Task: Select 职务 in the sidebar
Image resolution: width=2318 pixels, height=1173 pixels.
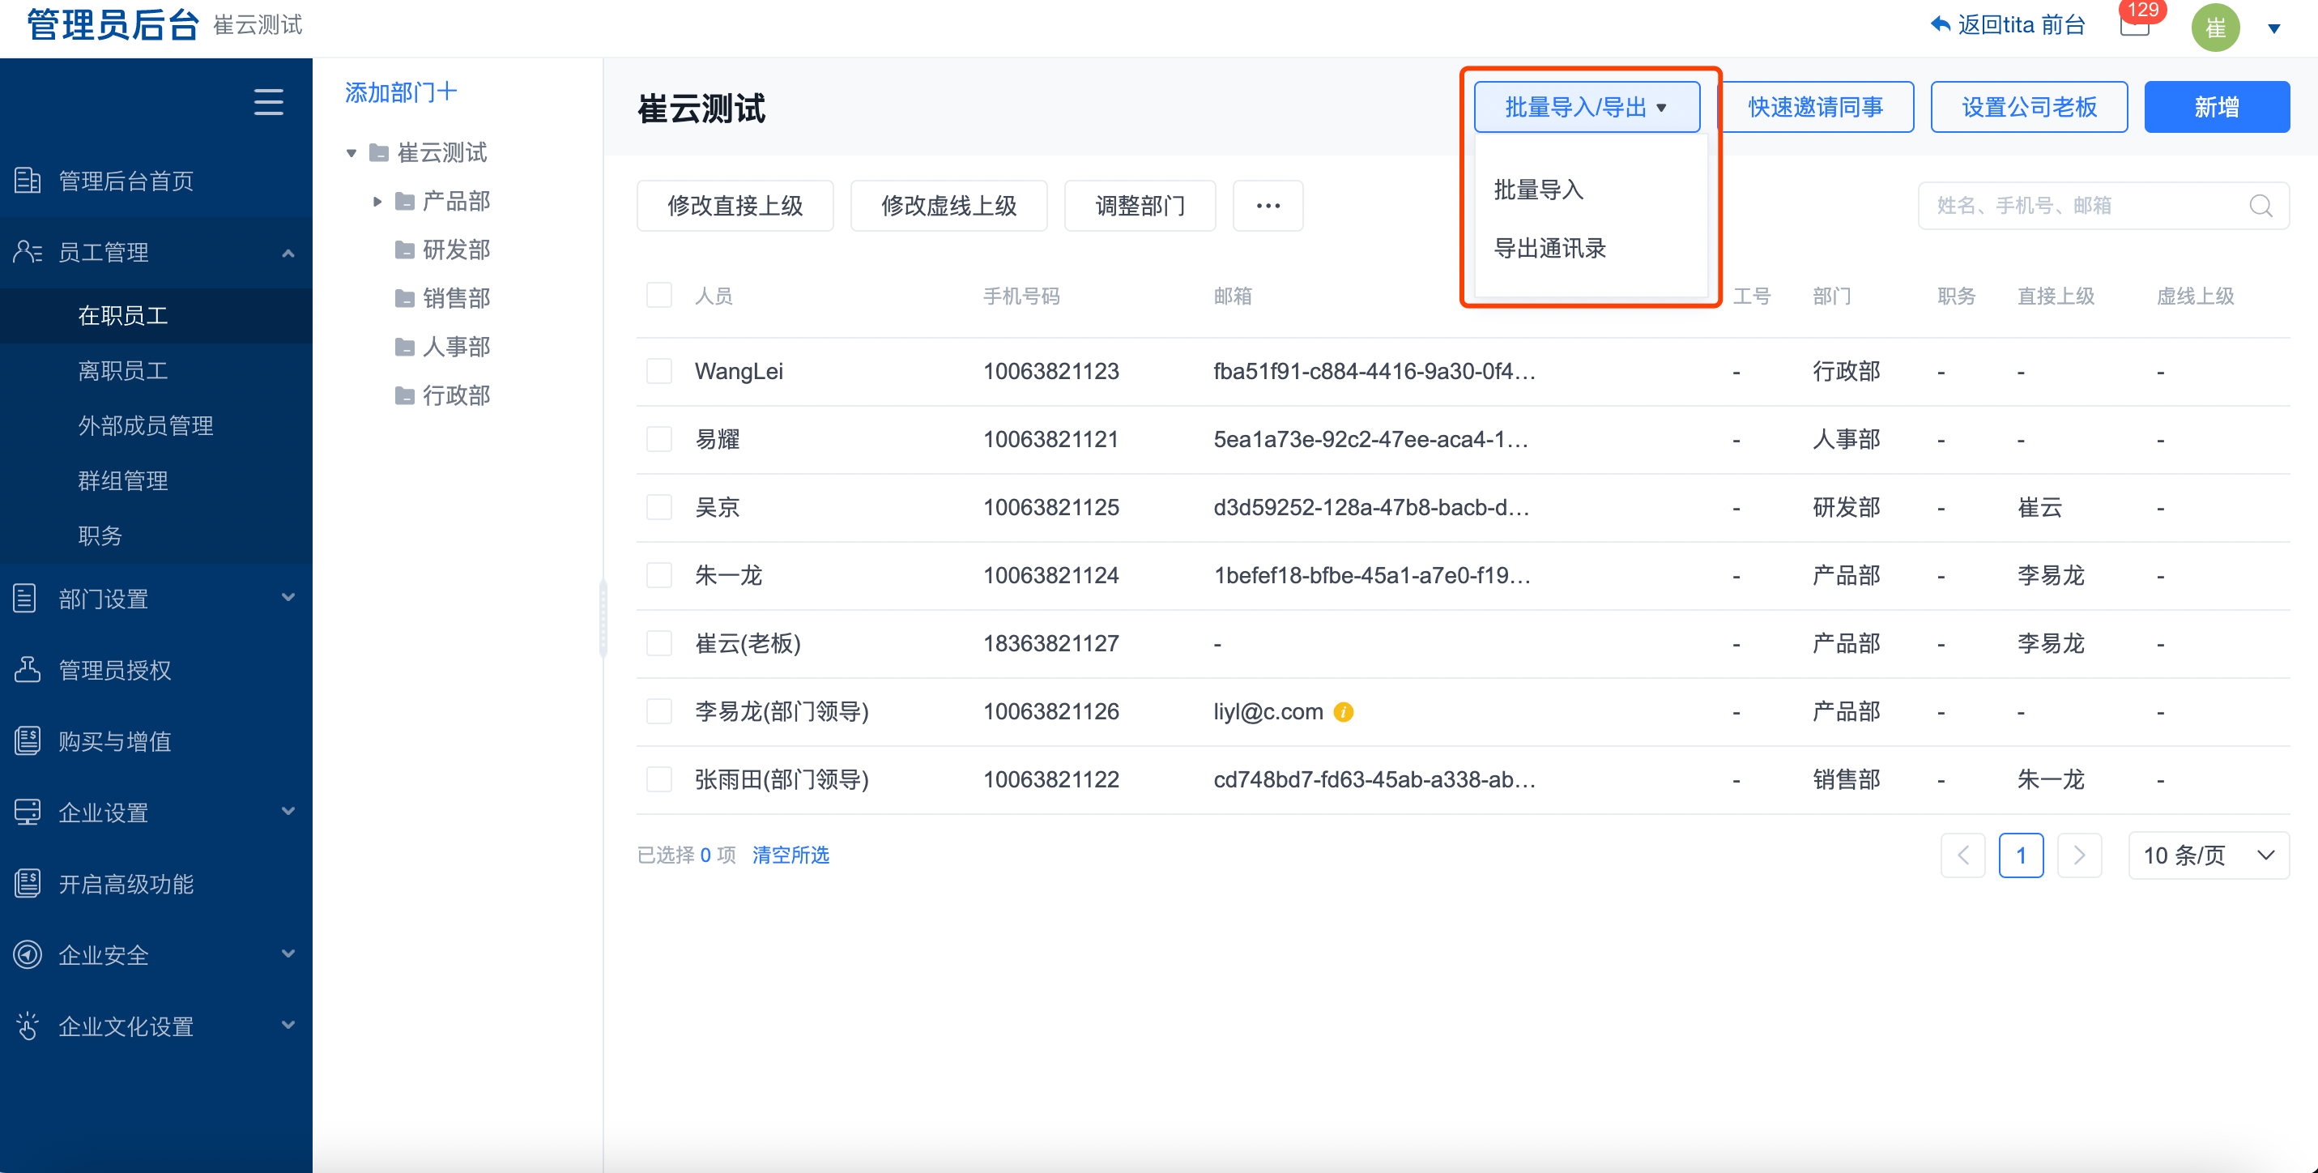Action: (x=156, y=535)
